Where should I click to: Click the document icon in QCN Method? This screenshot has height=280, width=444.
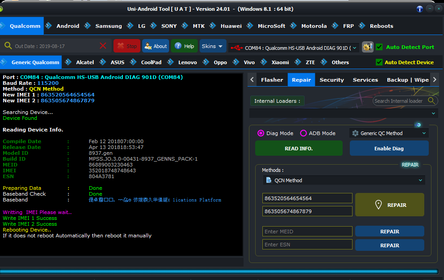269,180
